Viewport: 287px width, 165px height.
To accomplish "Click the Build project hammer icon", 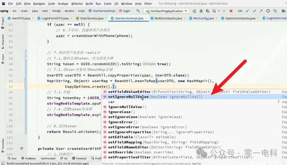I will point(138,11).
